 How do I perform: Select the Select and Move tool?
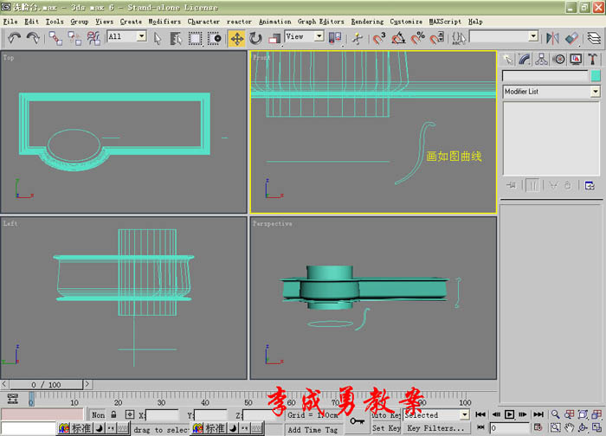tap(236, 38)
